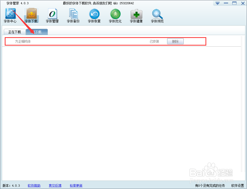The image size is (247, 189).
Task: Open 字体健康 health kit icon
Action: pyautogui.click(x=136, y=16)
